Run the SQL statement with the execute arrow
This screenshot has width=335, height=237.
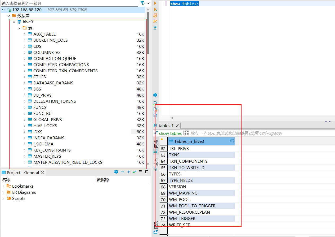tap(155, 3)
